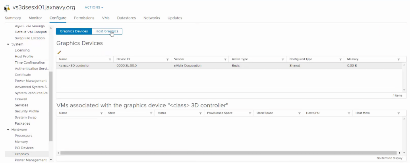Open filter for Used Space column
Image resolution: width=410 pixels, height=163 pixels.
[x=300, y=113]
